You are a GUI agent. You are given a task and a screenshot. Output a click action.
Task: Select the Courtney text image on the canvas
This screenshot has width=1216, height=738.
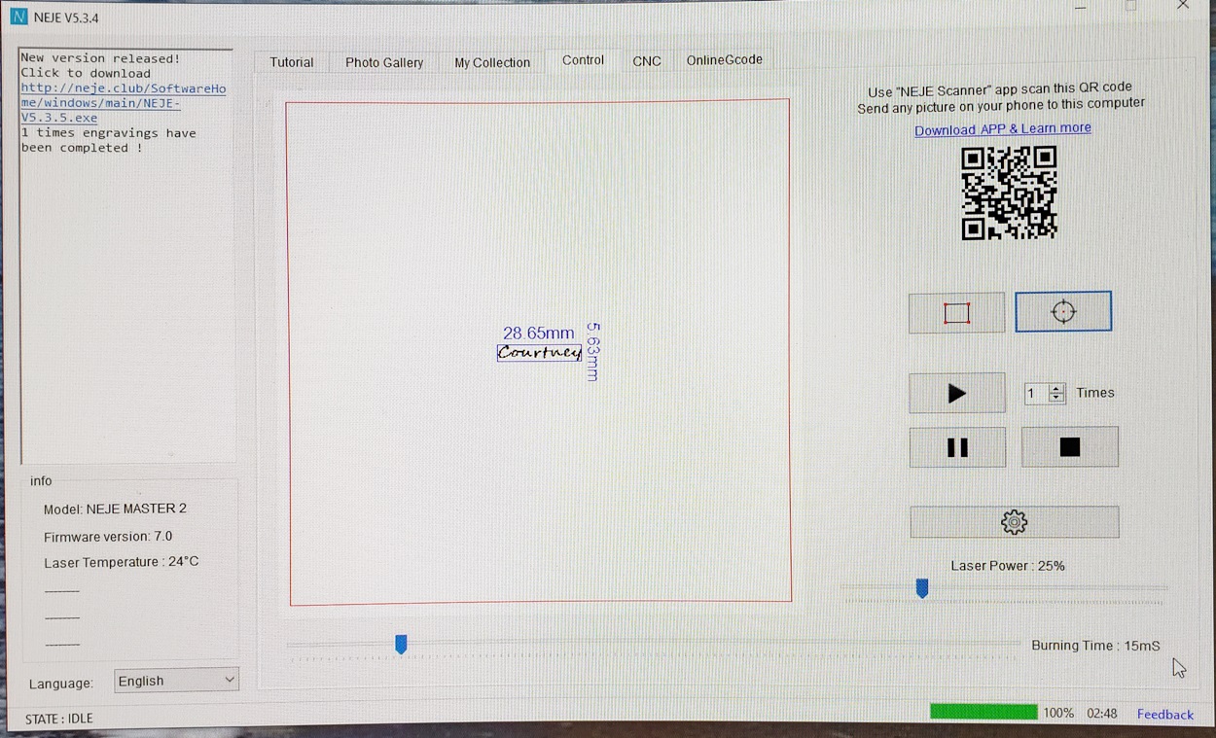tap(539, 352)
